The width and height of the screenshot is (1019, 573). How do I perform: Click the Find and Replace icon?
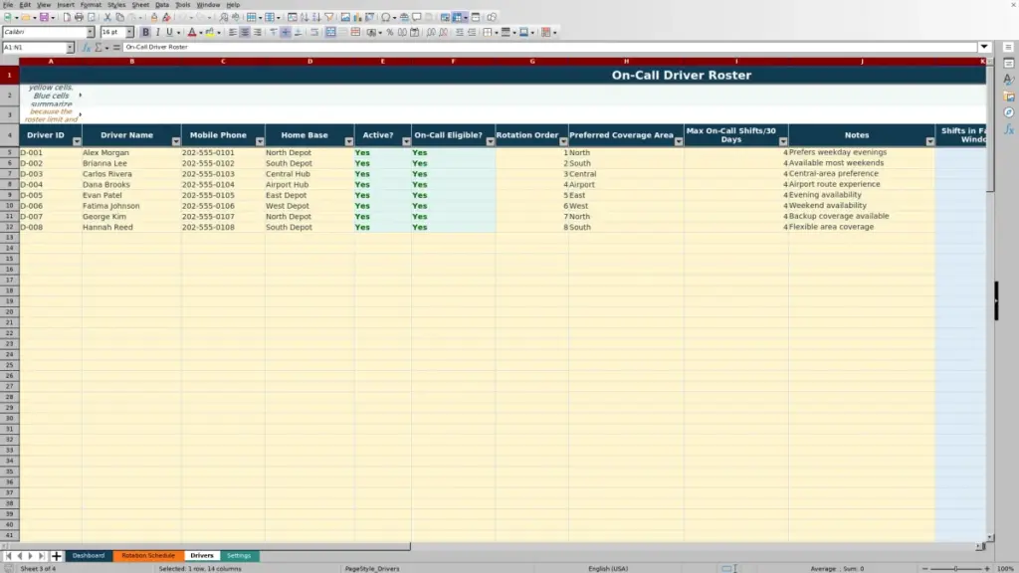click(224, 17)
